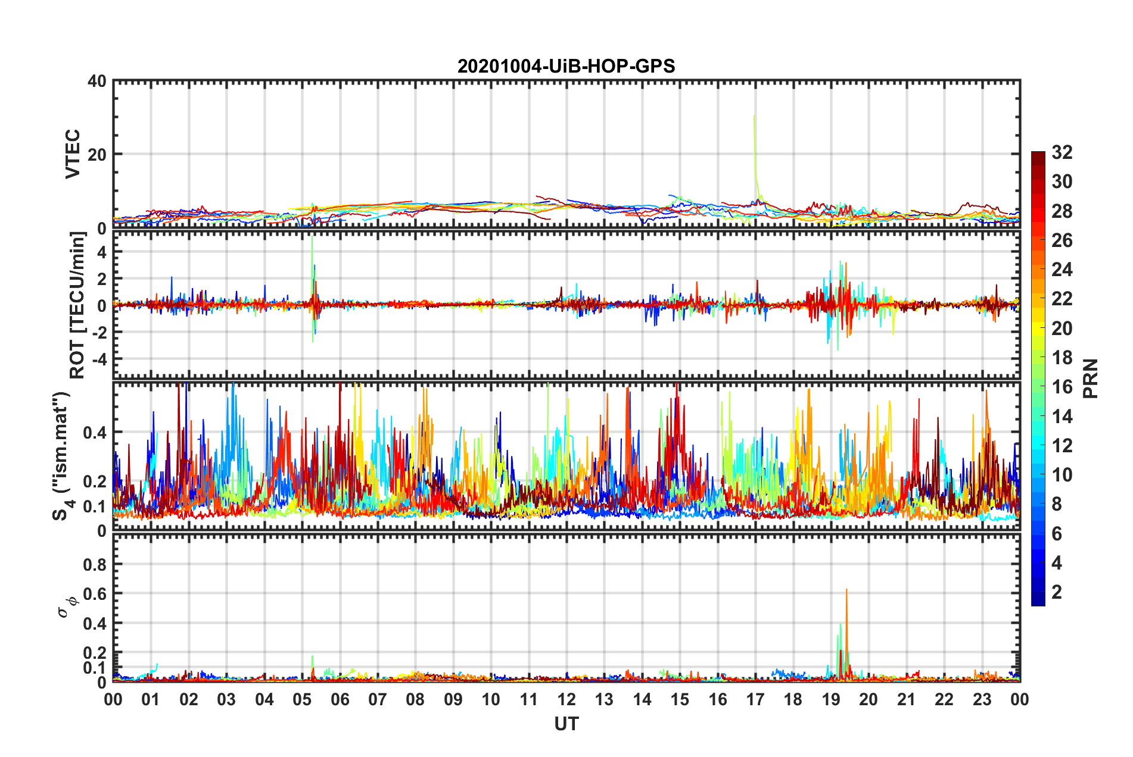Select the colorbar tick label 16

(x=1062, y=387)
